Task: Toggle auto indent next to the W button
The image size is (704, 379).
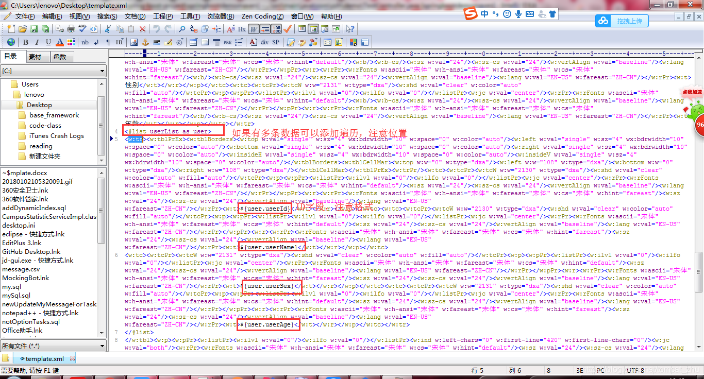Action: (x=264, y=29)
